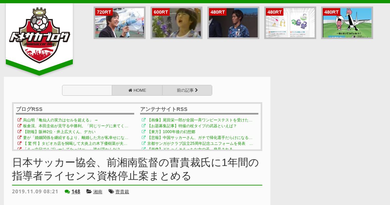Screen dimensions: 390x205
Task: Click external-link icon beside 鳥山明 headline
Action: pyautogui.click(x=19, y=120)
